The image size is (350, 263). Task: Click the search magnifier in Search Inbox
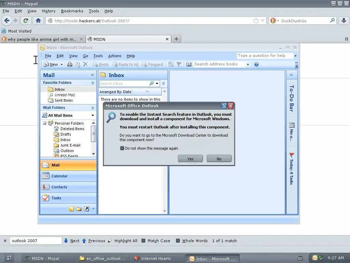(151, 84)
